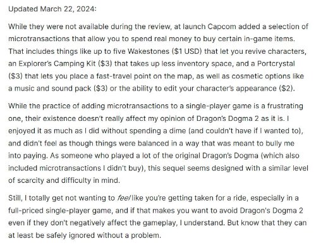The image size is (316, 250).
Task: Click the word 'microtransactions' starting the second line
Action: point(39,39)
